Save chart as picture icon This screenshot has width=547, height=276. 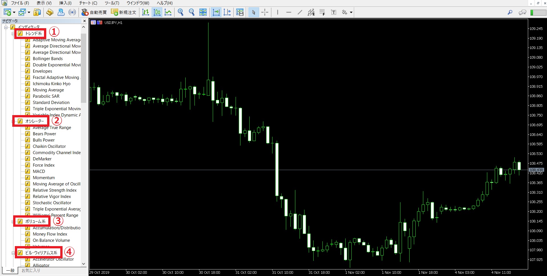[x=240, y=12]
